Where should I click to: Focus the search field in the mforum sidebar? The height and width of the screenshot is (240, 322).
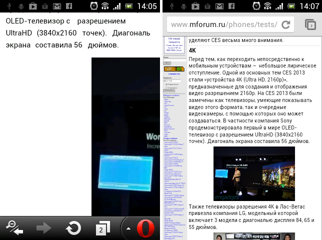pyautogui.click(x=174, y=59)
